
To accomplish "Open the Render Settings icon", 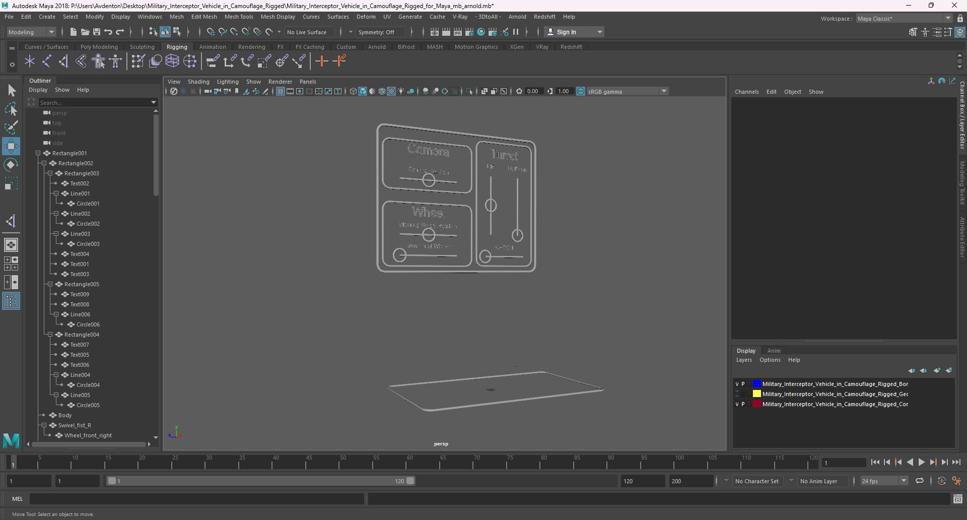I will (469, 32).
